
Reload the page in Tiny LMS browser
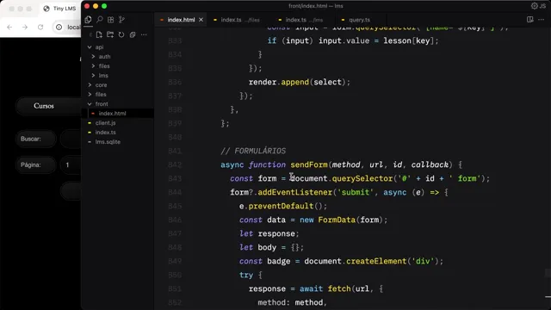40,27
